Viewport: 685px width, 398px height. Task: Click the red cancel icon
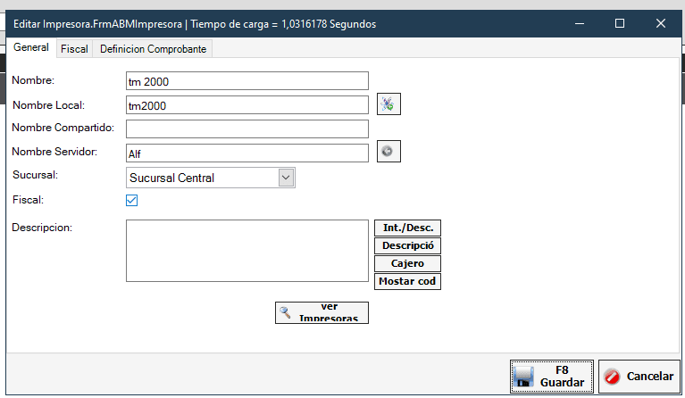pyautogui.click(x=612, y=377)
